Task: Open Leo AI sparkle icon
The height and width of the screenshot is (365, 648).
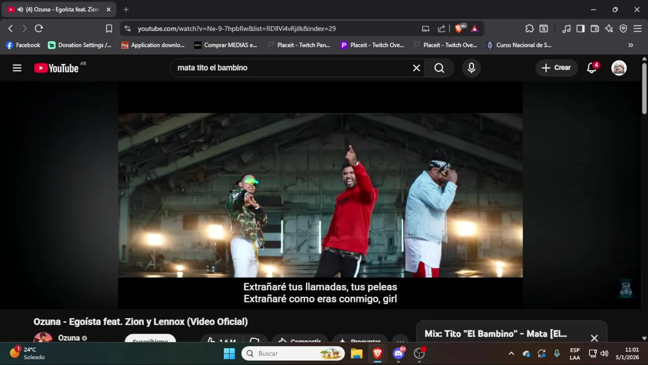Action: tap(609, 28)
